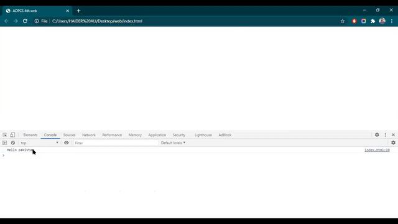The width and height of the screenshot is (398, 224).
Task: Open Chrome's three-dot menu
Action: tap(392, 21)
